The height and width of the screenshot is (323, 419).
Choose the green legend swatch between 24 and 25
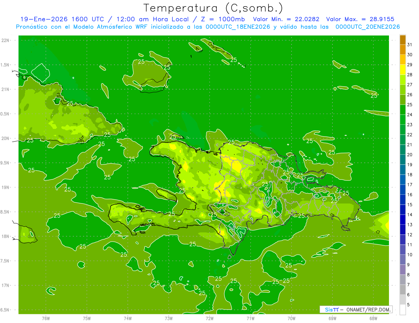click(403, 110)
